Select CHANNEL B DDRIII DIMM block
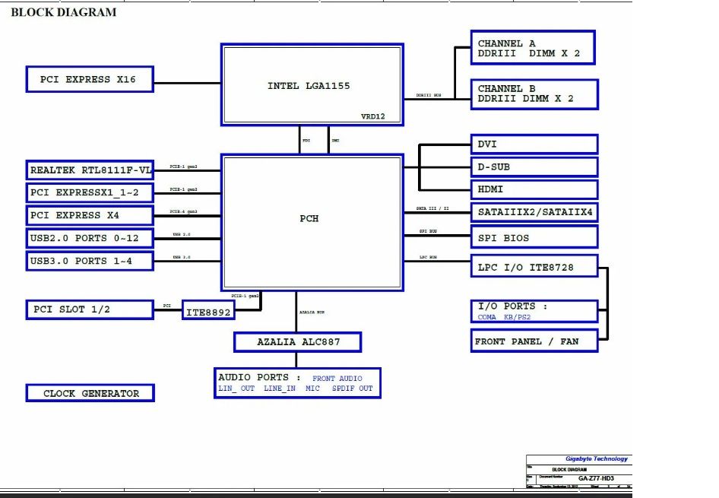The height and width of the screenshot is (498, 719). (534, 94)
